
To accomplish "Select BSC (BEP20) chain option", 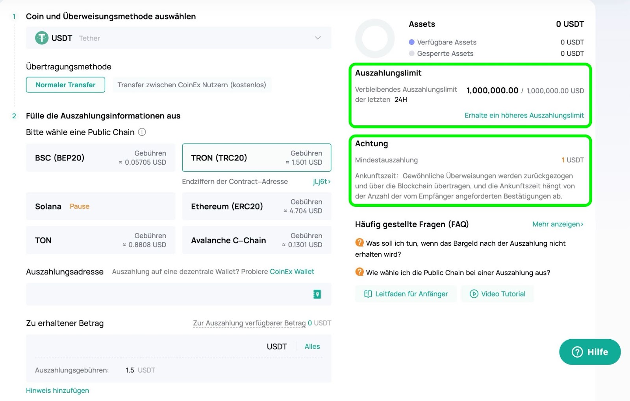I will (100, 158).
